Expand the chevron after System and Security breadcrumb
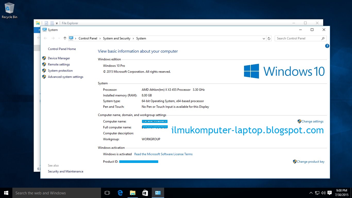The image size is (352, 198). [133, 38]
